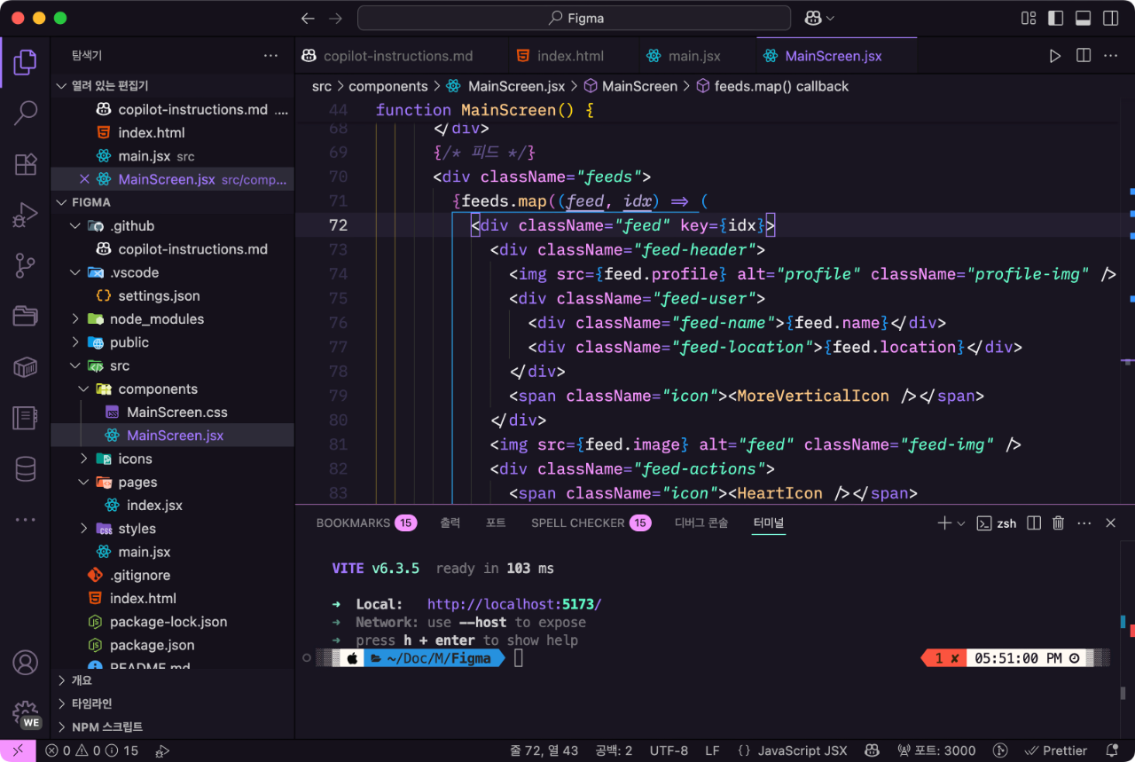
Task: Open the new terminal profile dropdown arrow
Action: click(x=960, y=523)
